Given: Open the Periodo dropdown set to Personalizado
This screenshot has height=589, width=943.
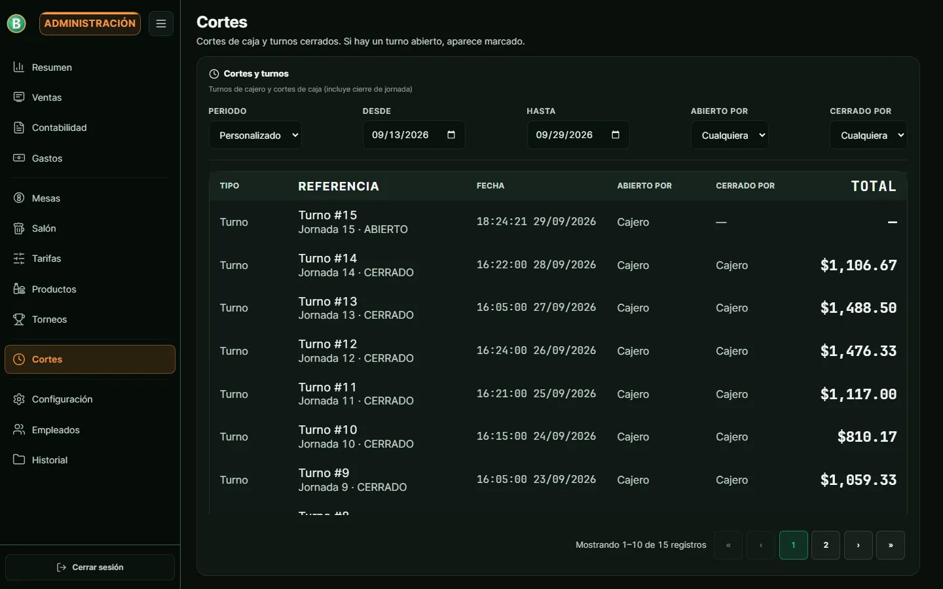Looking at the screenshot, I should [255, 135].
